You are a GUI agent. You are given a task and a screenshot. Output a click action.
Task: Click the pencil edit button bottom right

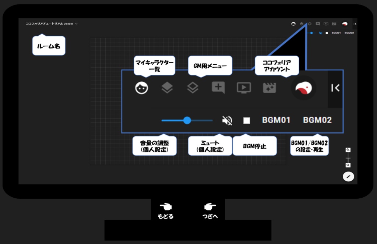348,177
